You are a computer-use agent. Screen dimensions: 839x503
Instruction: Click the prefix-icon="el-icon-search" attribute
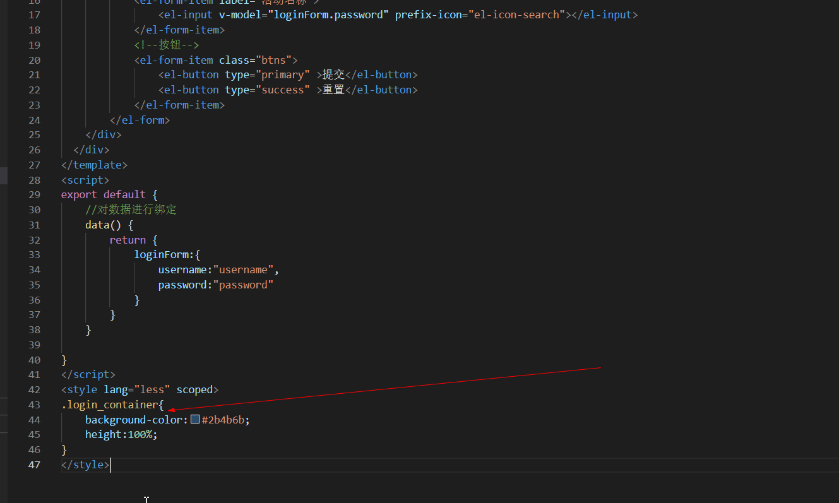click(x=480, y=15)
